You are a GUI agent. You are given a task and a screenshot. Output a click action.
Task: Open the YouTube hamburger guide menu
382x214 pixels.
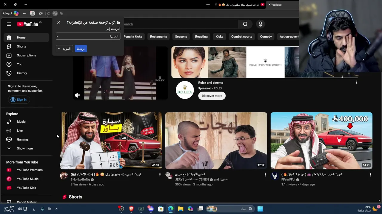click(9, 24)
